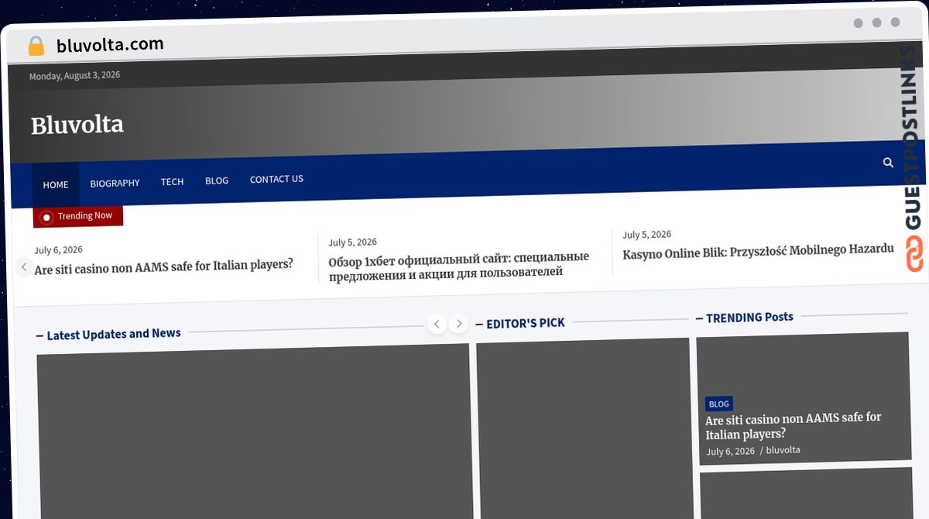Show previous Latest Updates slide

(x=437, y=324)
